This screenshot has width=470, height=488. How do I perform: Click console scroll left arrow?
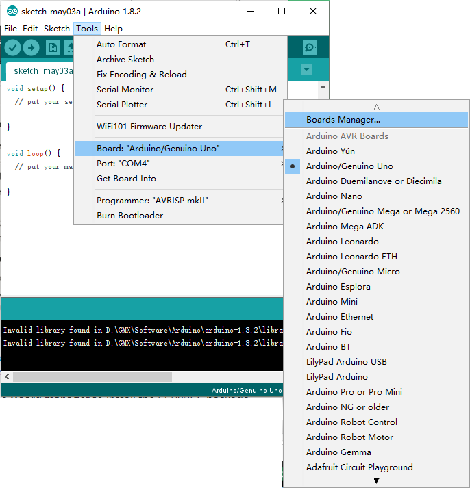click(x=7, y=377)
